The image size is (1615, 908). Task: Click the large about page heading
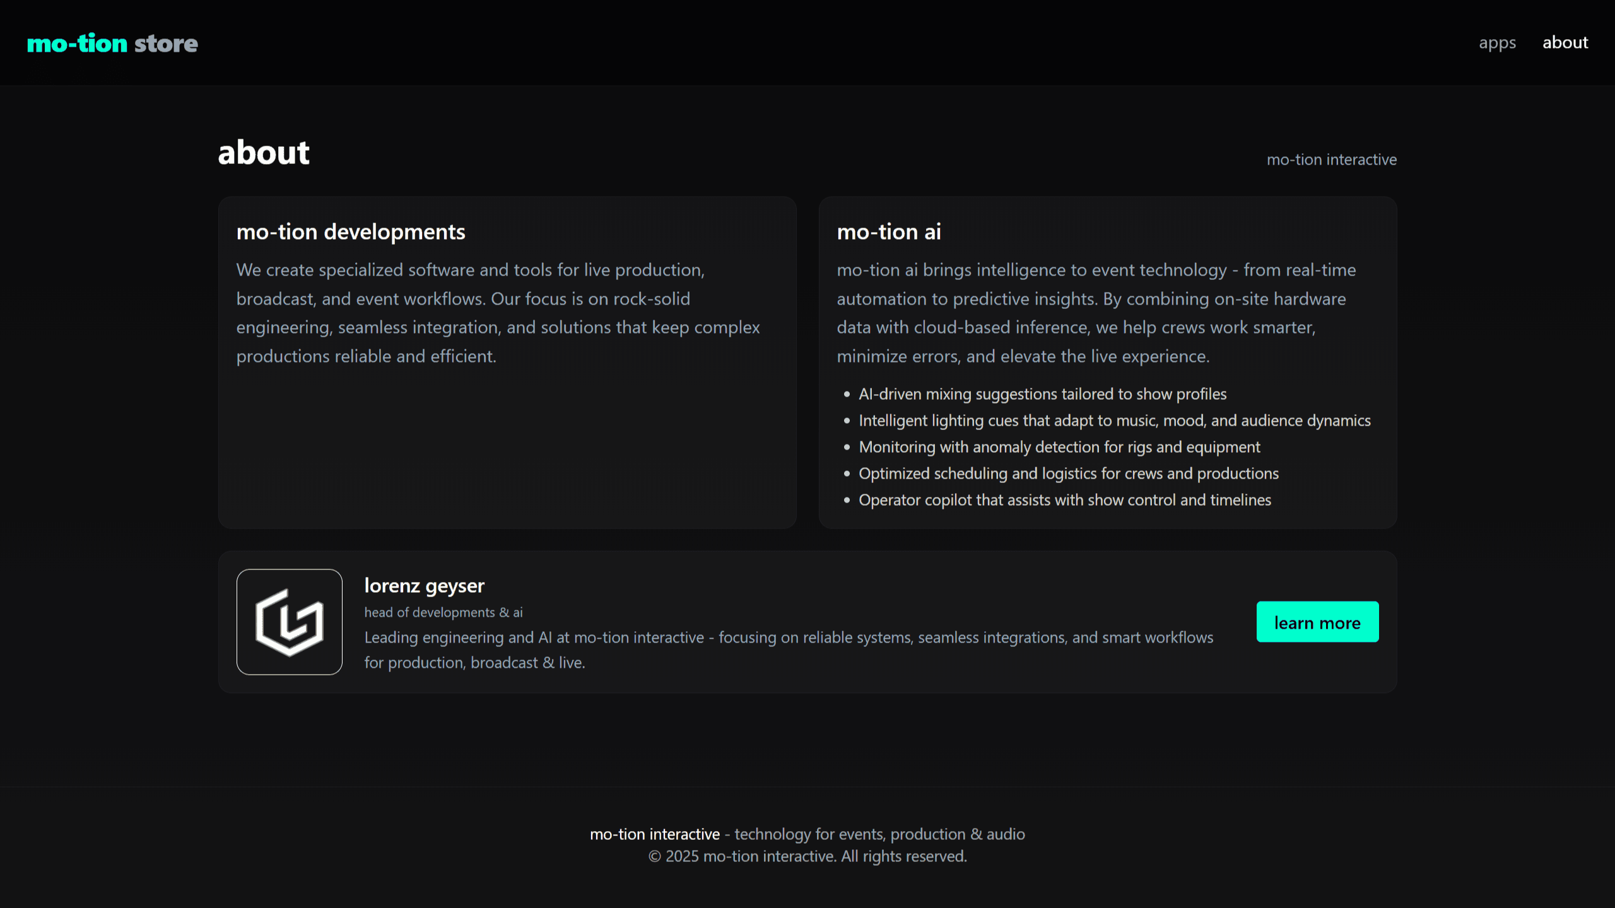(x=264, y=153)
